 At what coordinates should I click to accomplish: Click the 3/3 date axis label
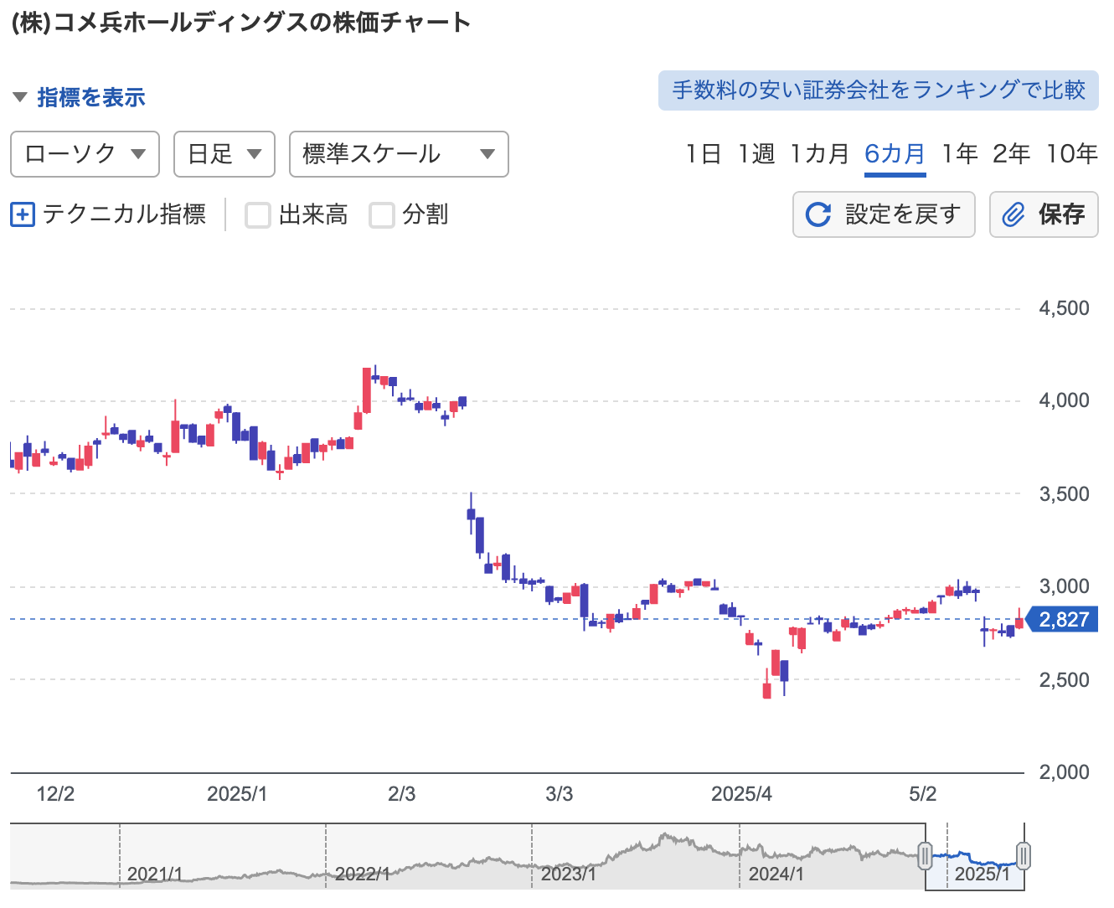pyautogui.click(x=560, y=794)
